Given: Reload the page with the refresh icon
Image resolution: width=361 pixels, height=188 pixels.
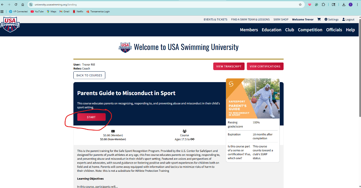Looking at the screenshot, I should tap(16, 5).
